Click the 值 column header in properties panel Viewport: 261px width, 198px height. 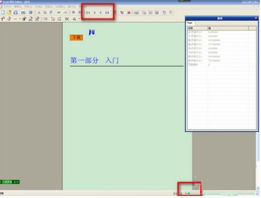[x=228, y=28]
